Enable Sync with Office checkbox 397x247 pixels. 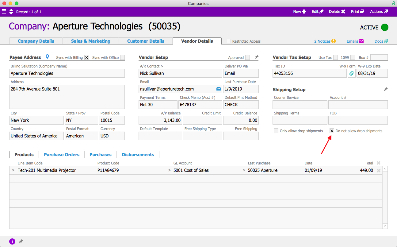[x=122, y=57]
